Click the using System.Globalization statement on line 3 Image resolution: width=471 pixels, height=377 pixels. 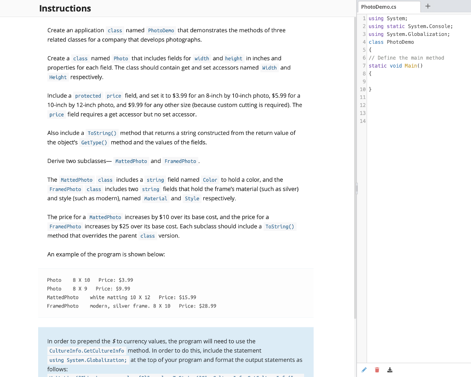coord(408,34)
